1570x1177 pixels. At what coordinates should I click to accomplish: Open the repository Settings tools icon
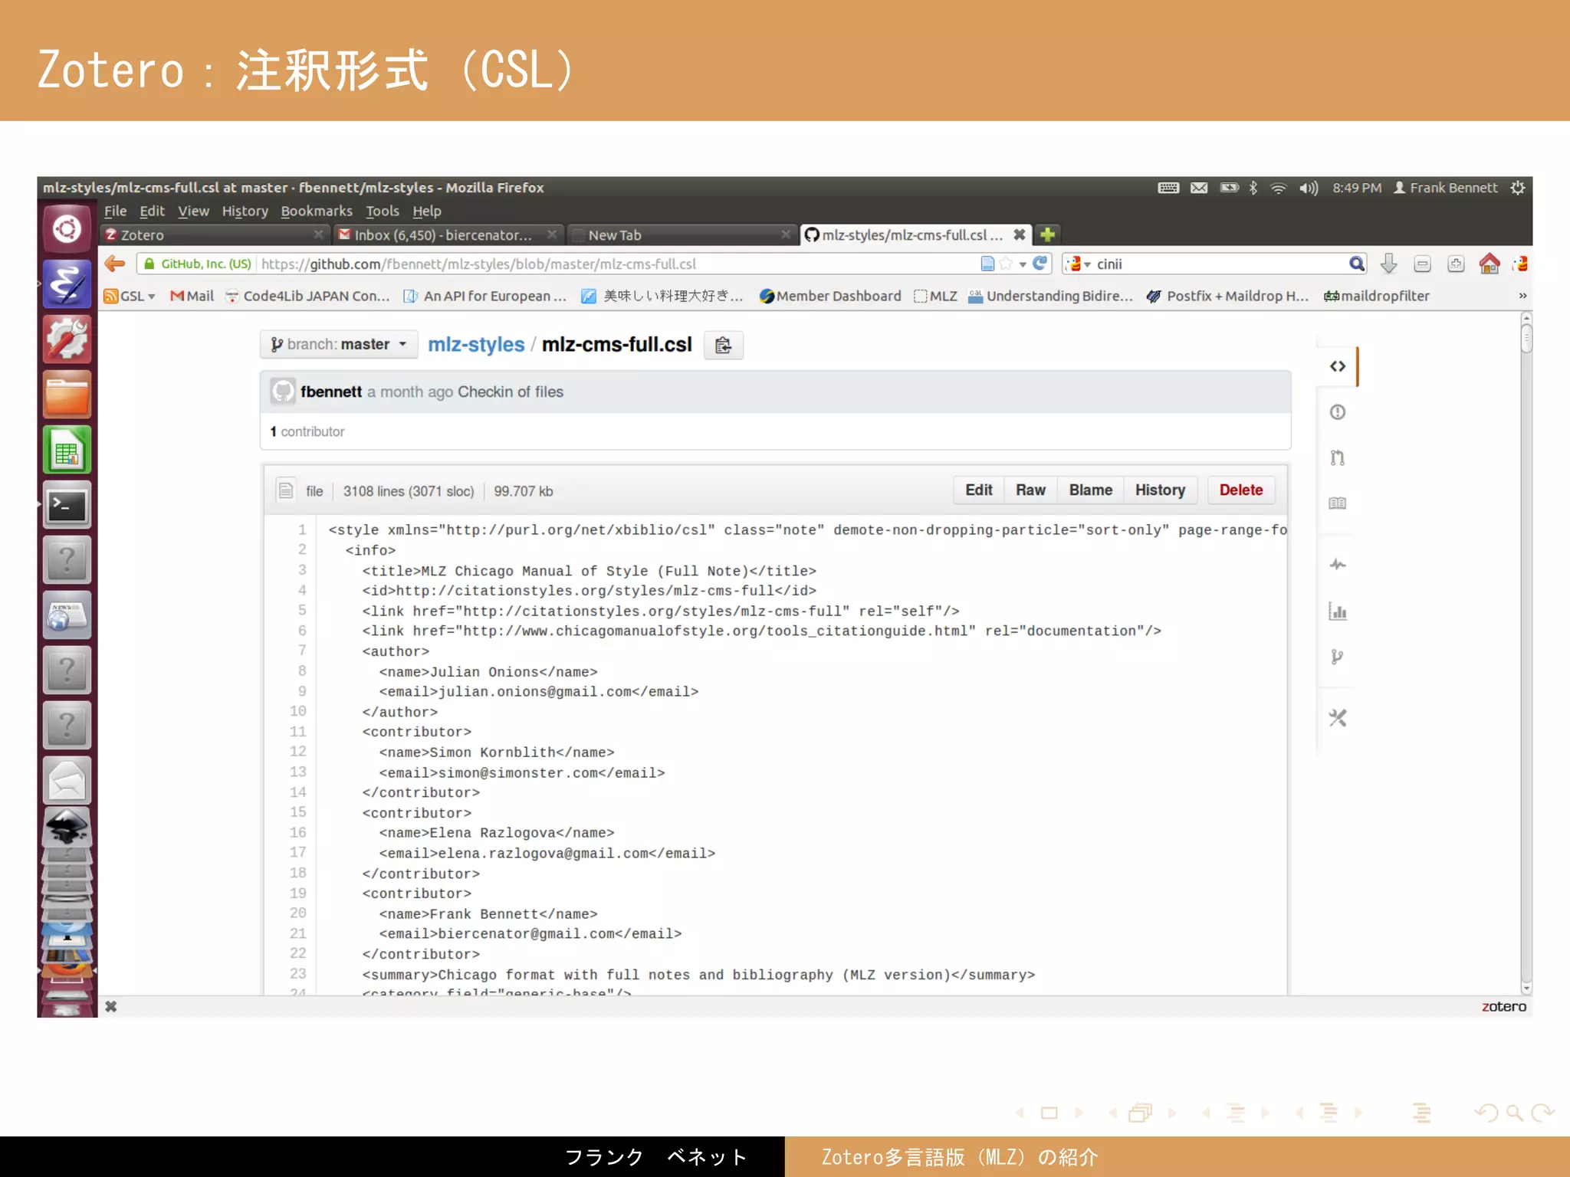point(1338,718)
